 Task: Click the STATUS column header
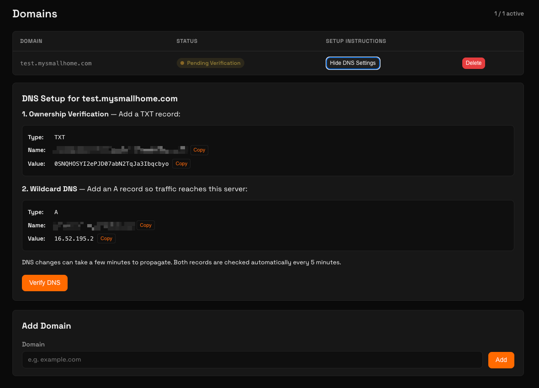click(187, 41)
